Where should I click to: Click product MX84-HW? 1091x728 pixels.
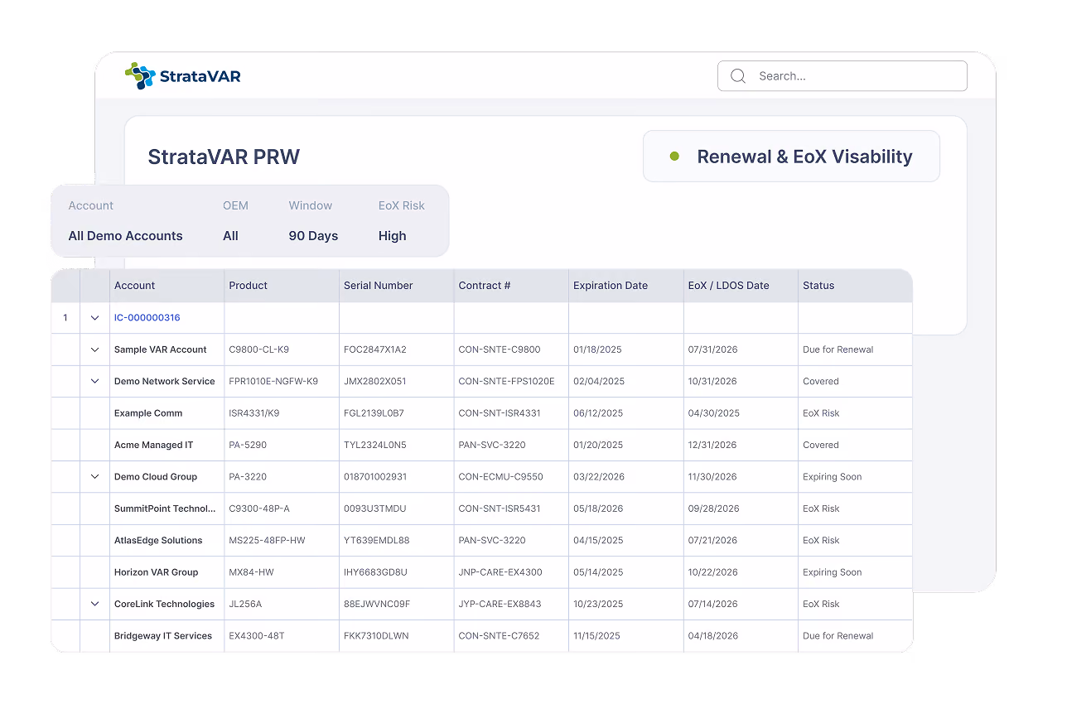[x=251, y=572]
